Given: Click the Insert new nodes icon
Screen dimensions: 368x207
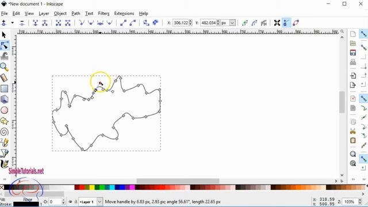Looking at the screenshot, I should tap(4, 23).
